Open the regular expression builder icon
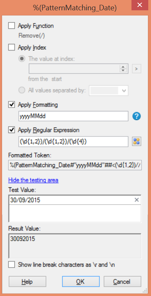Viewport: 151px width, 296px height. click(137, 142)
